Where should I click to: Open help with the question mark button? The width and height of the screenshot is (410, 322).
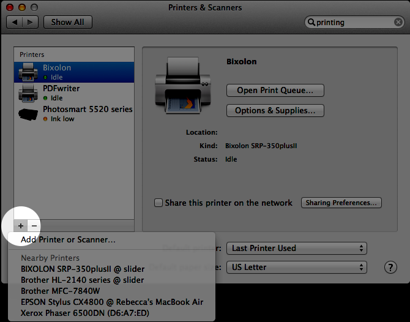click(x=390, y=267)
